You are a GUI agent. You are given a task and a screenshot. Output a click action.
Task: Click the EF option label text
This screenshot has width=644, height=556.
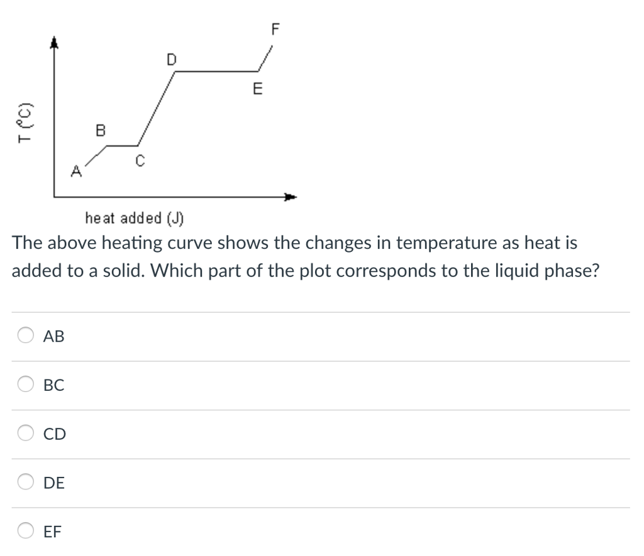click(52, 531)
